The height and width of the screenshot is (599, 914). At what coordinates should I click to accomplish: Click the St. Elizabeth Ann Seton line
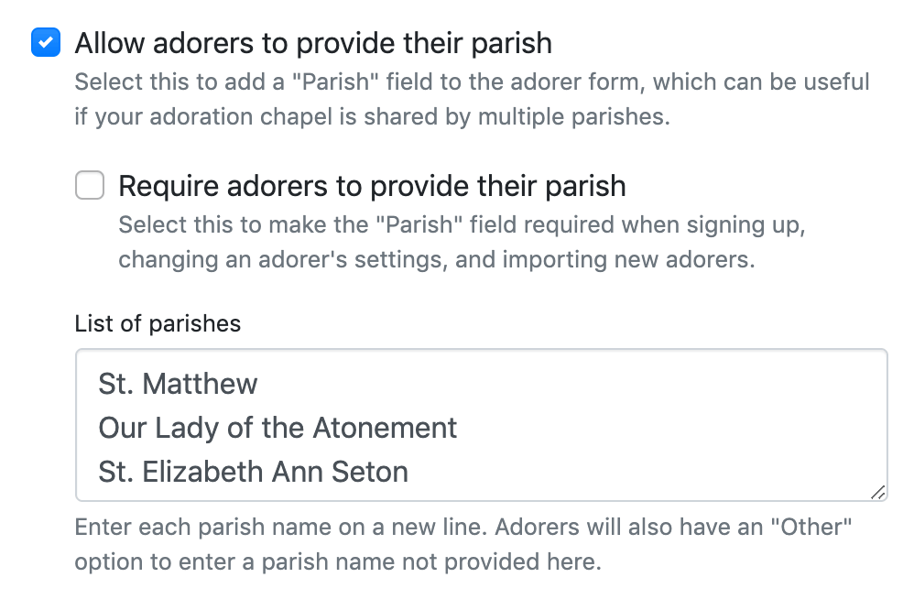(x=254, y=473)
